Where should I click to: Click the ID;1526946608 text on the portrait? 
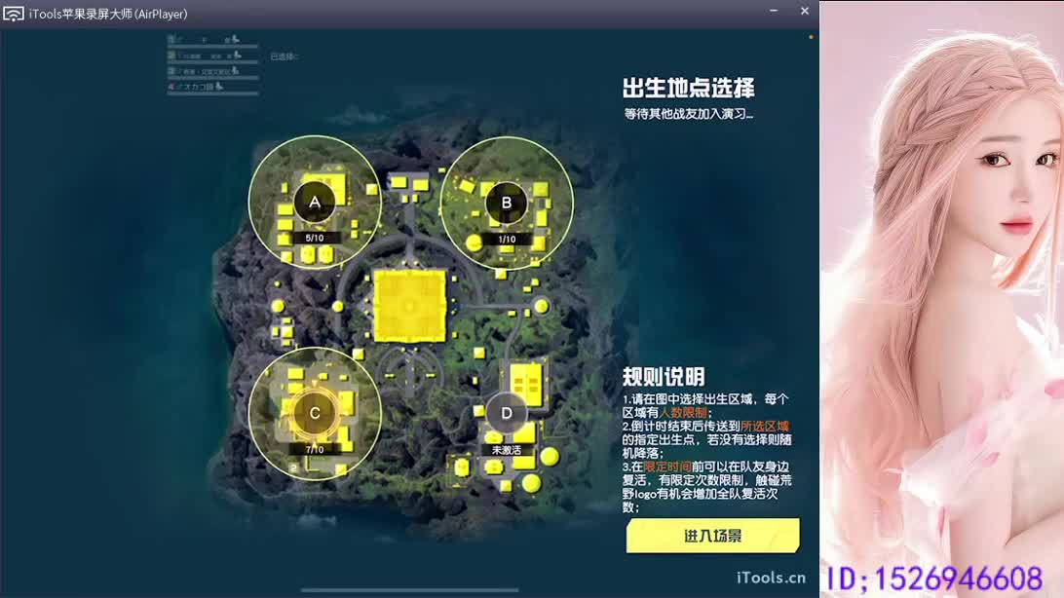click(934, 579)
